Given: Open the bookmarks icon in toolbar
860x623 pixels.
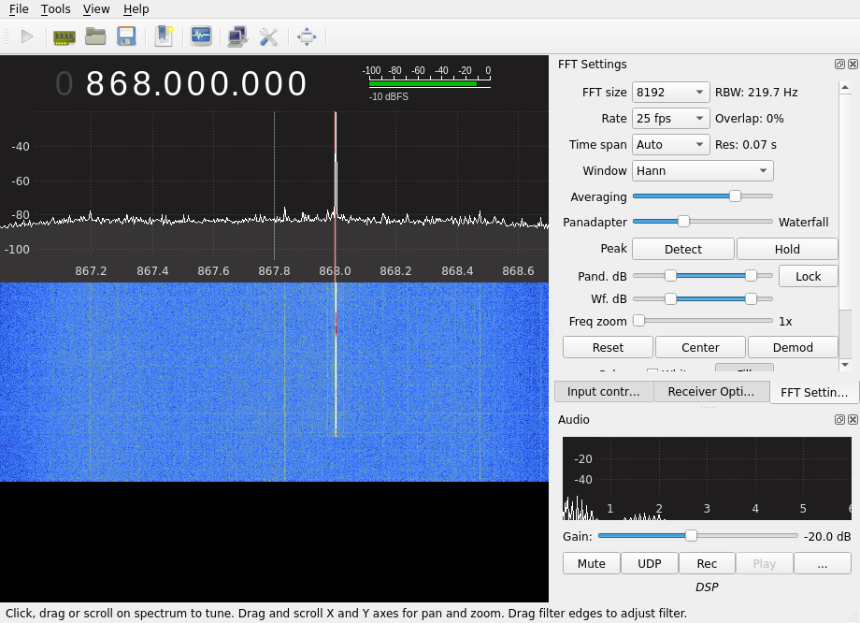Looking at the screenshot, I should (x=165, y=36).
